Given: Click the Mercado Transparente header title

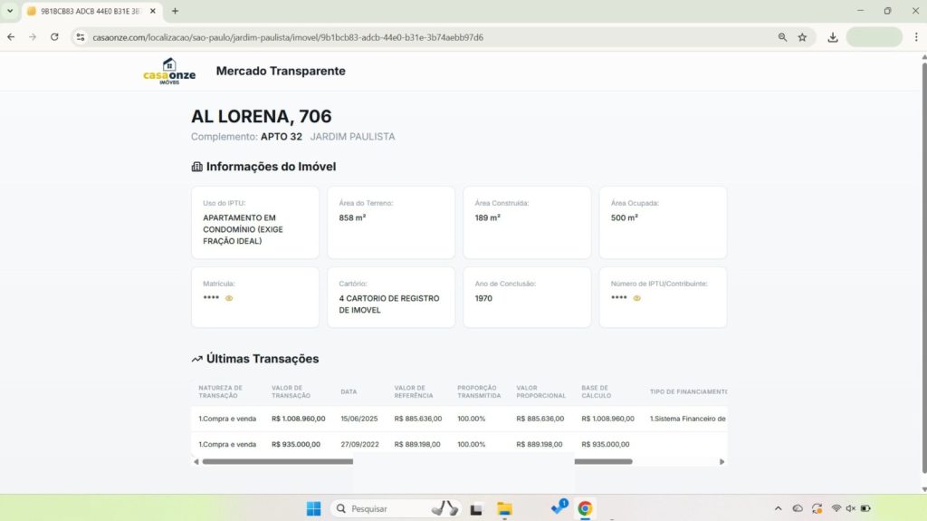Looking at the screenshot, I should pyautogui.click(x=281, y=71).
